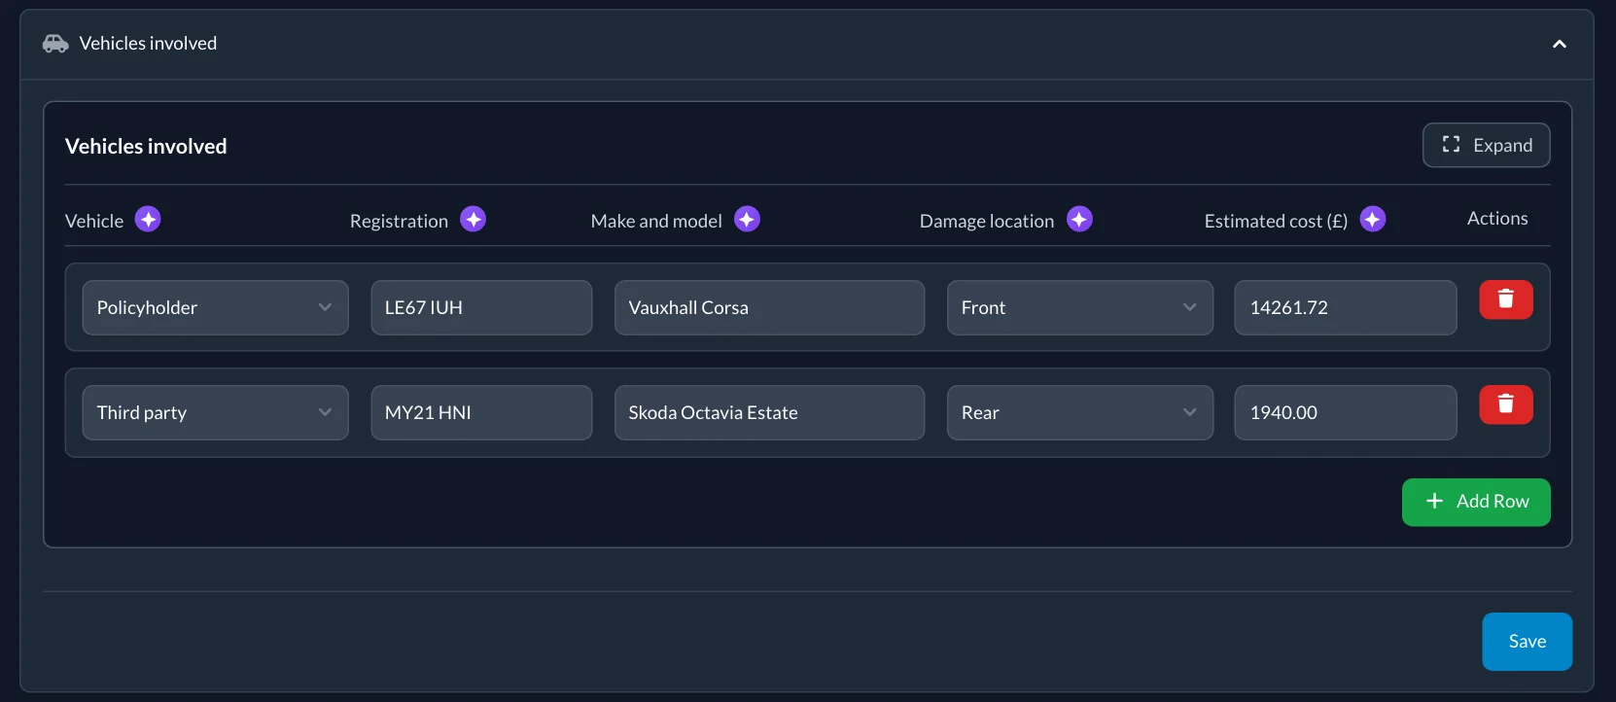The height and width of the screenshot is (702, 1616).
Task: Click the Vehicles involved table title
Action: pos(146,146)
